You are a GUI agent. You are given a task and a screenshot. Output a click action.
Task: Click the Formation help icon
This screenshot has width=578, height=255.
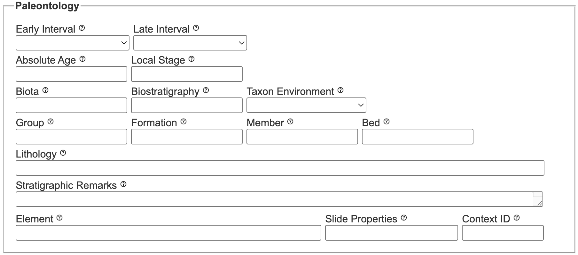click(183, 121)
